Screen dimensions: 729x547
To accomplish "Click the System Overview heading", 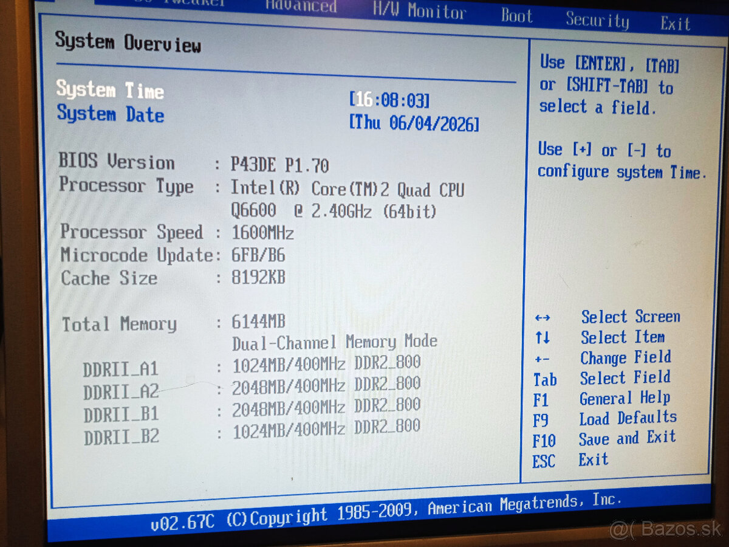I will pyautogui.click(x=128, y=43).
